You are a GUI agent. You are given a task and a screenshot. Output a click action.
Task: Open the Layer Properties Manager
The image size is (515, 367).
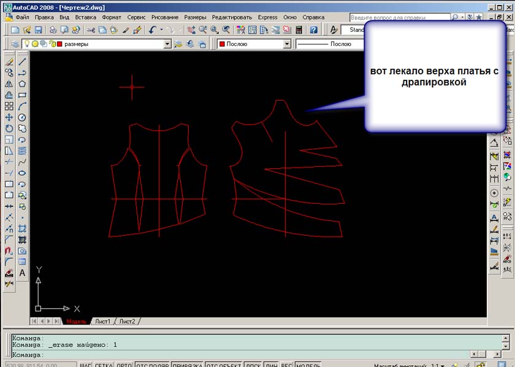tap(15, 44)
